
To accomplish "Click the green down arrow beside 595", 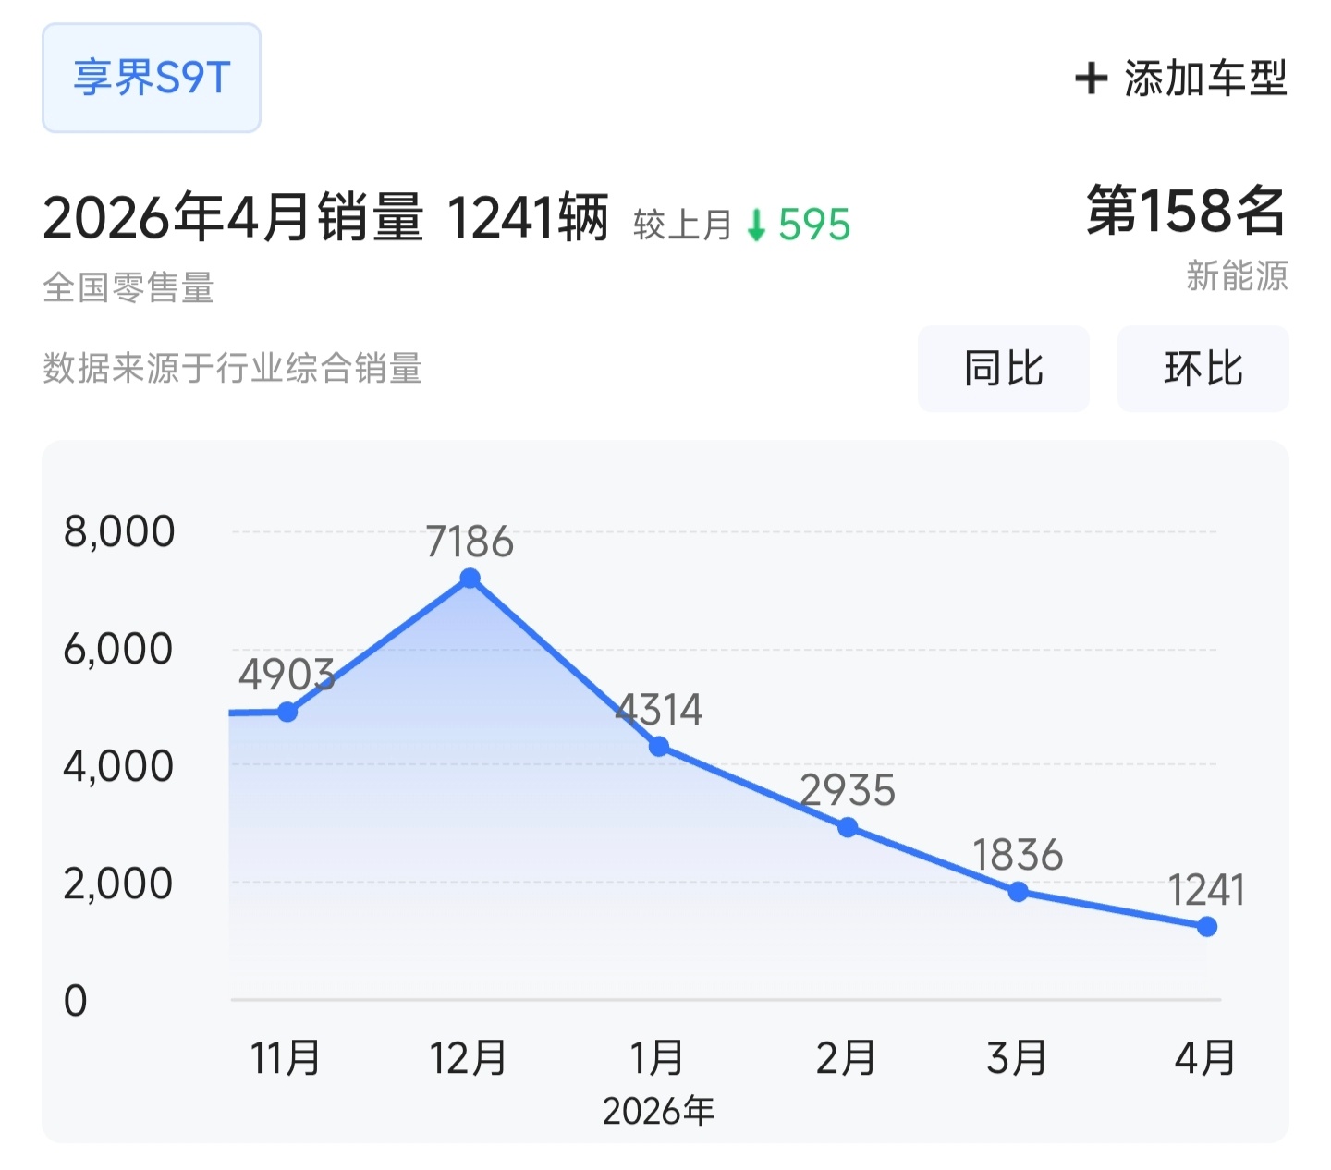I will click(x=756, y=225).
